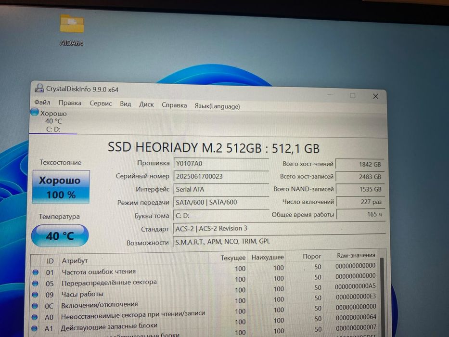Open the Диск menu
Viewport: 449px width, 337px height.
[x=146, y=104]
